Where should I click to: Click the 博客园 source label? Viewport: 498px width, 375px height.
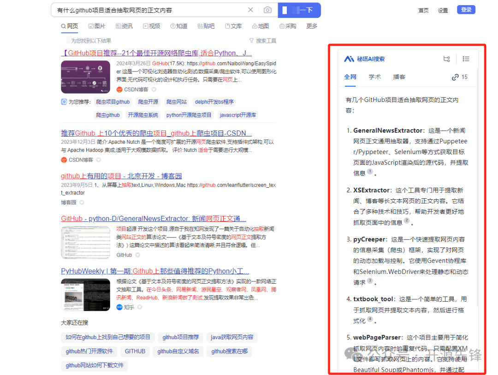point(69,202)
